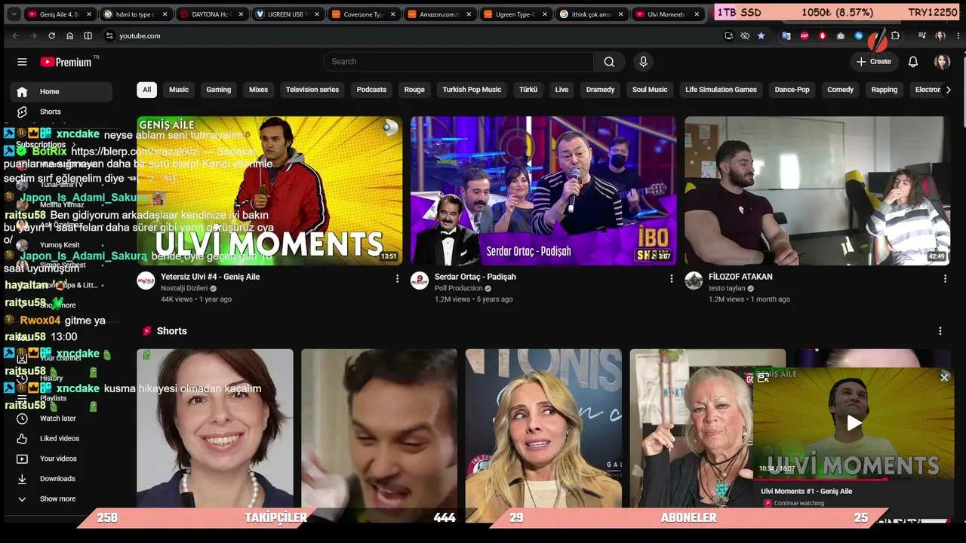Image resolution: width=966 pixels, height=543 pixels.
Task: Open the red stop-hand extension icon
Action: (823, 35)
